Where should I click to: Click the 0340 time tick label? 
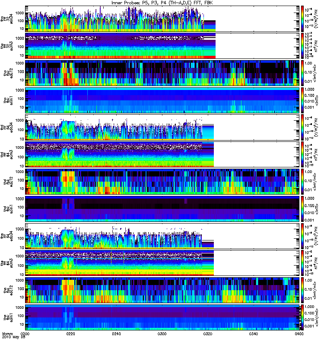[254, 334]
